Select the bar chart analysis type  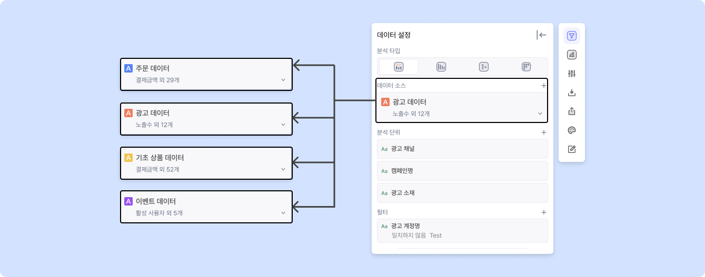pyautogui.click(x=441, y=67)
